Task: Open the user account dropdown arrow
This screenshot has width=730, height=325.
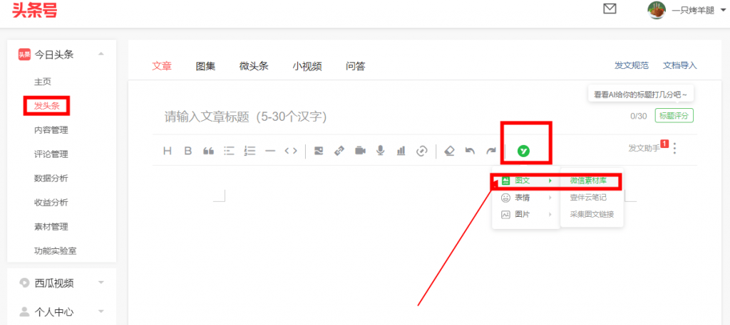Action: pyautogui.click(x=722, y=10)
